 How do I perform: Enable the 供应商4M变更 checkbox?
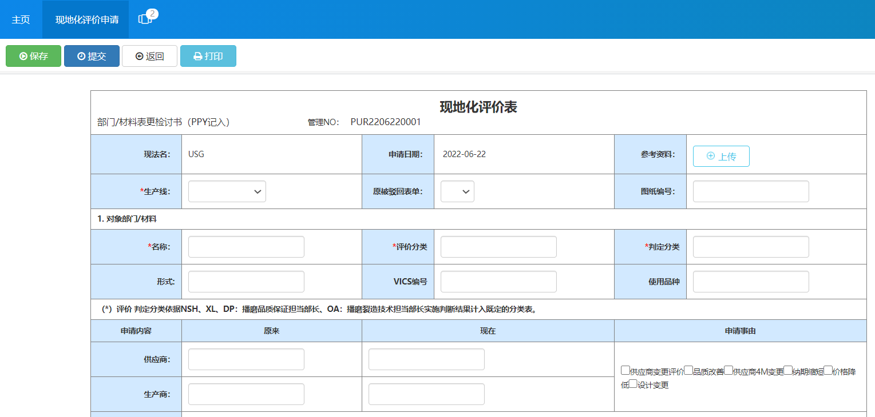(x=728, y=370)
